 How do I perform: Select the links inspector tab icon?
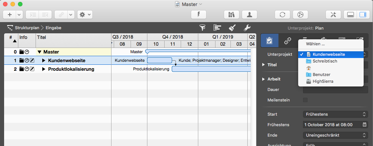pyautogui.click(x=288, y=40)
